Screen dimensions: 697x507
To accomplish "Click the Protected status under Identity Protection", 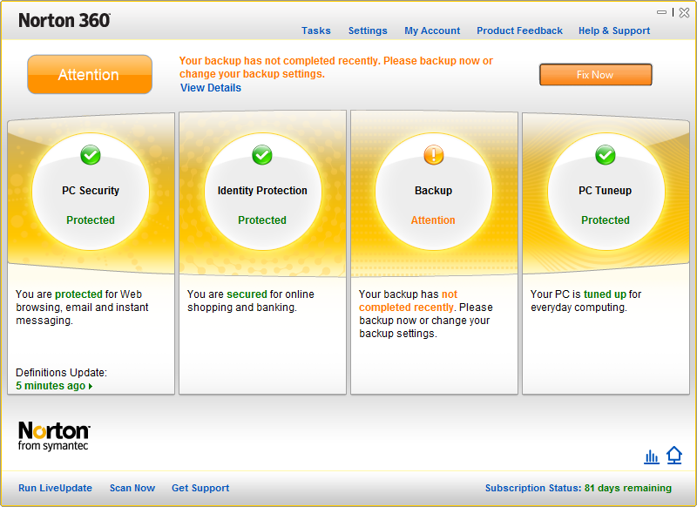I will click(x=262, y=220).
